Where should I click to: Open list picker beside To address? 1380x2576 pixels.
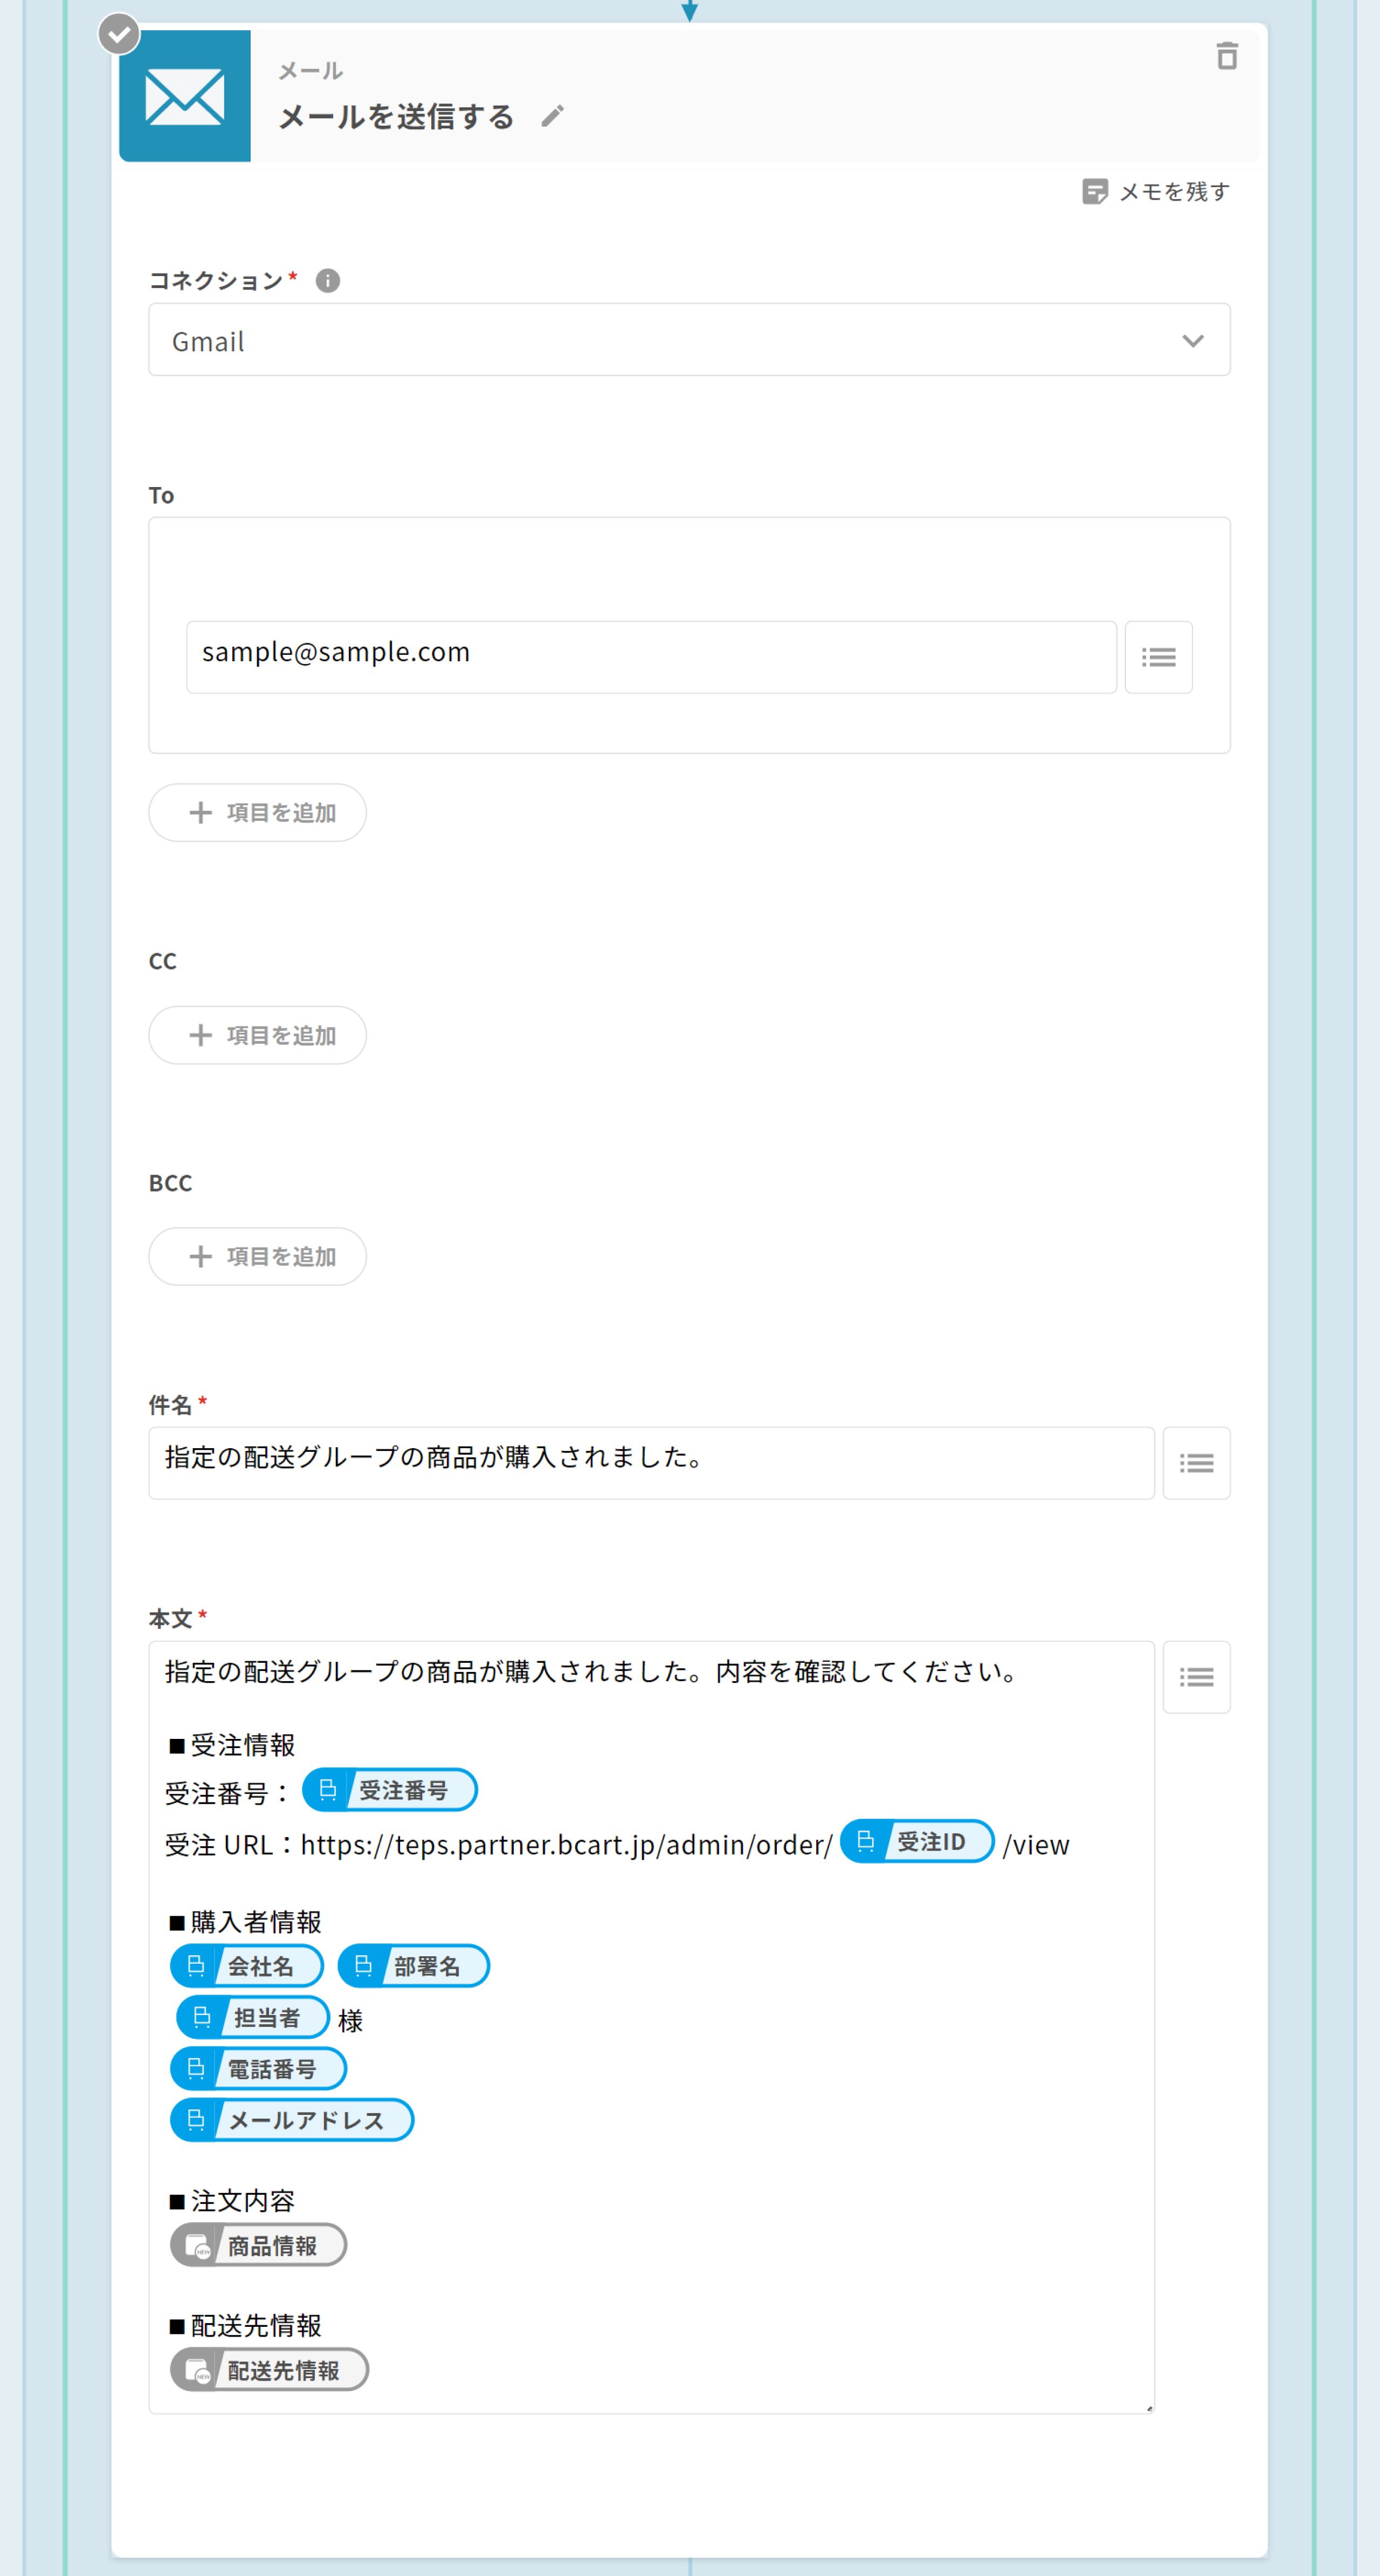point(1158,657)
